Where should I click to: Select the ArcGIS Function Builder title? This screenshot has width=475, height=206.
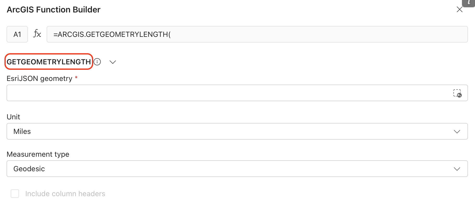(x=53, y=9)
